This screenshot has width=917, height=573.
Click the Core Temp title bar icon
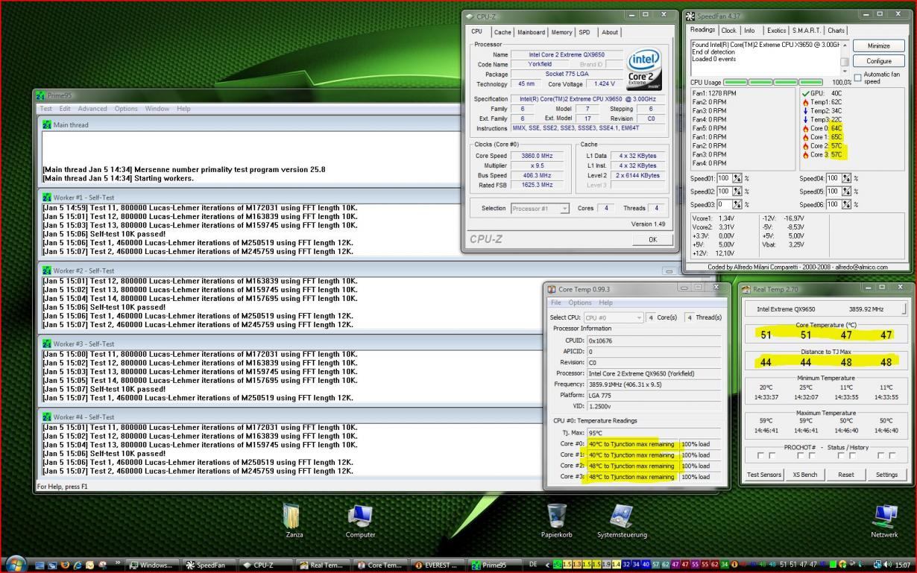click(552, 289)
